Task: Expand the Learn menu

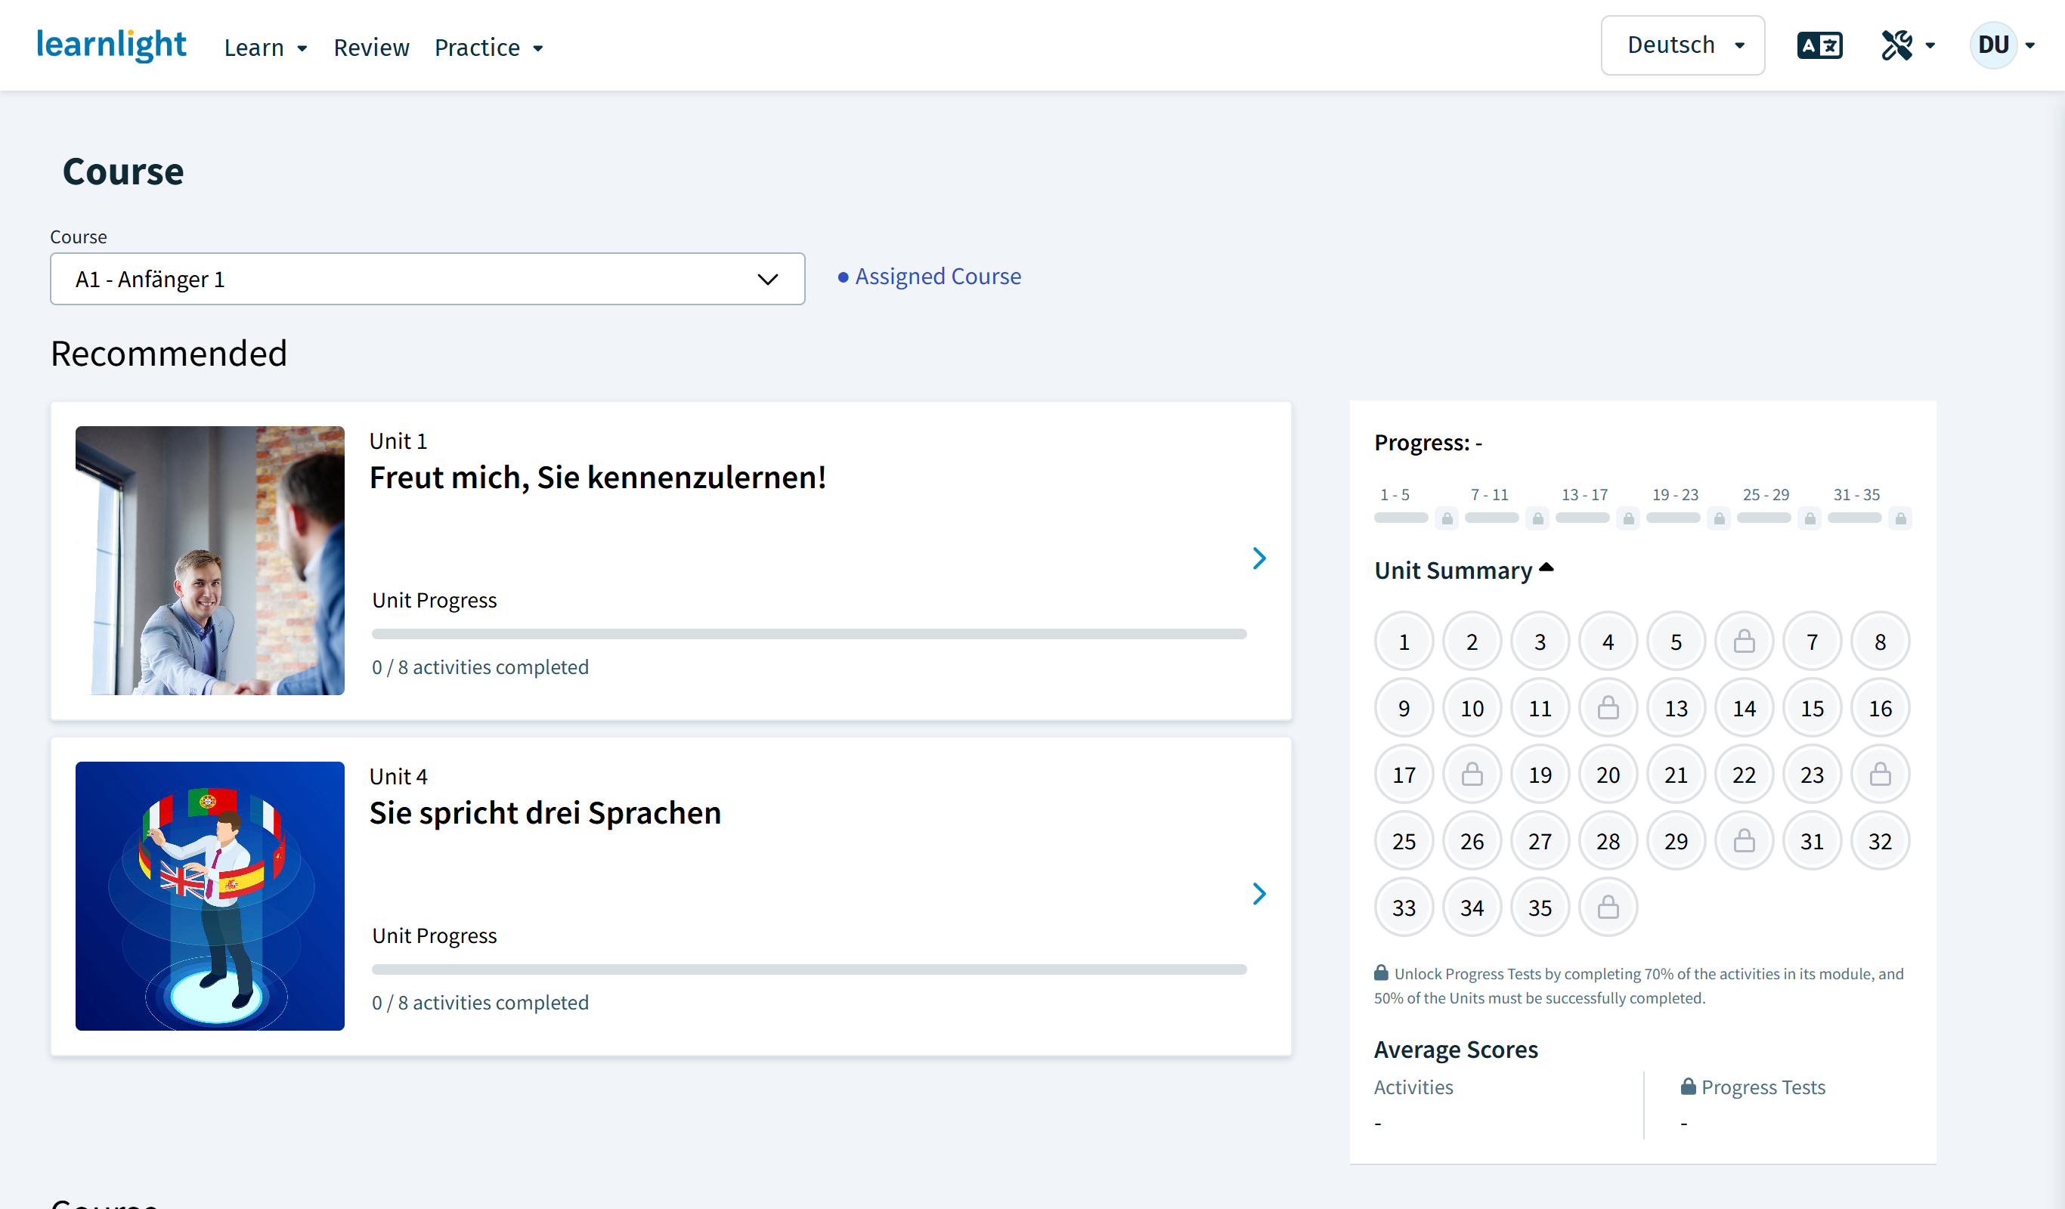Action: (265, 48)
